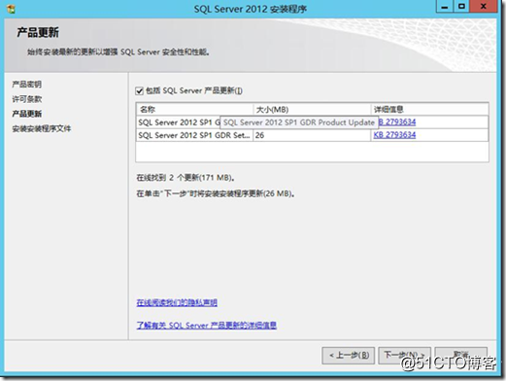Screen dimensions: 506x381
Task: Select the 产品密钥 step in sidebar
Action: [x=27, y=85]
